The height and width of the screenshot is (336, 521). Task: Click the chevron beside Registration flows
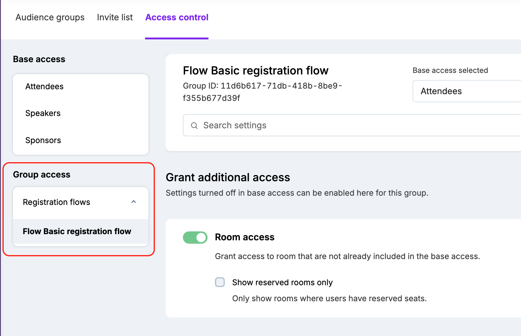click(x=134, y=202)
